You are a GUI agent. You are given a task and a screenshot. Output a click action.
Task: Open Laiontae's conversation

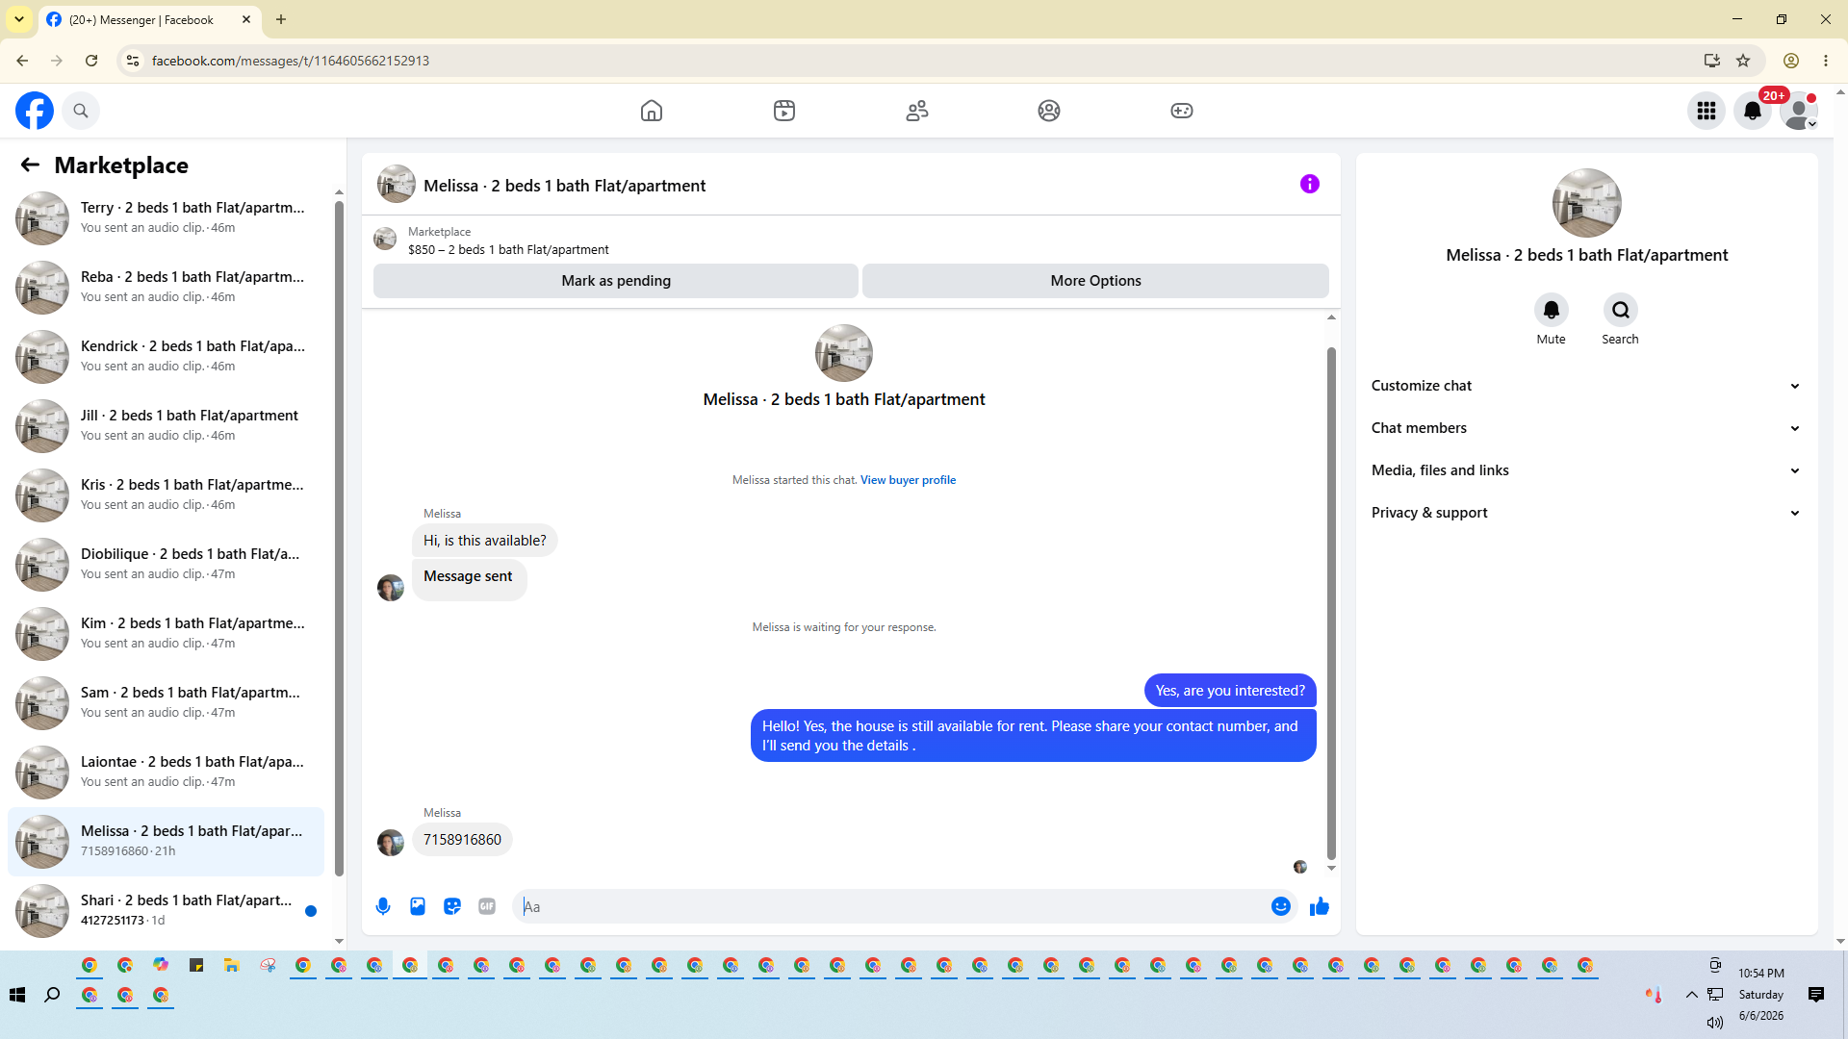coord(166,773)
